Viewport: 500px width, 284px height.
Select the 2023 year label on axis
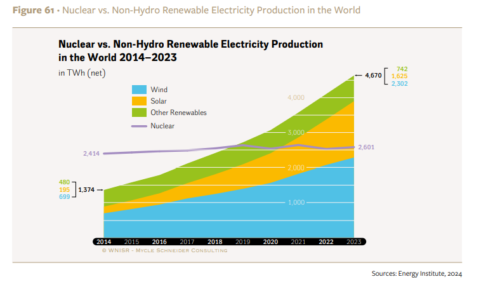(353, 242)
